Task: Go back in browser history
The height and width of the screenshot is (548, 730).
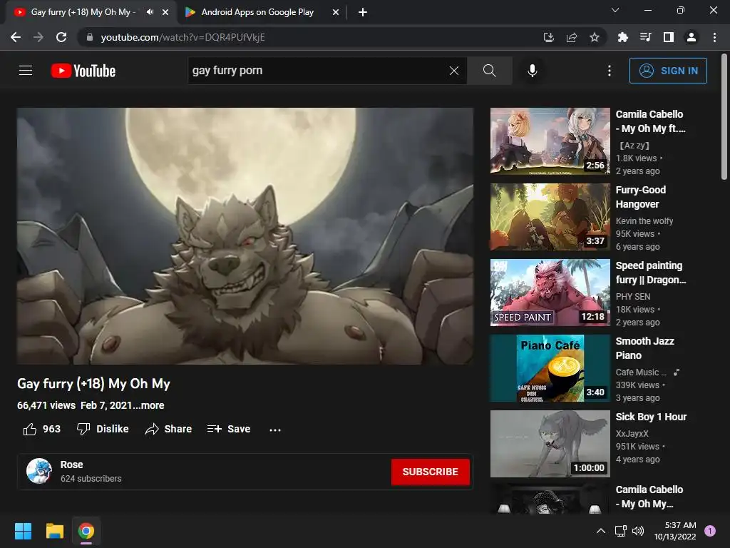Action: 16,37
